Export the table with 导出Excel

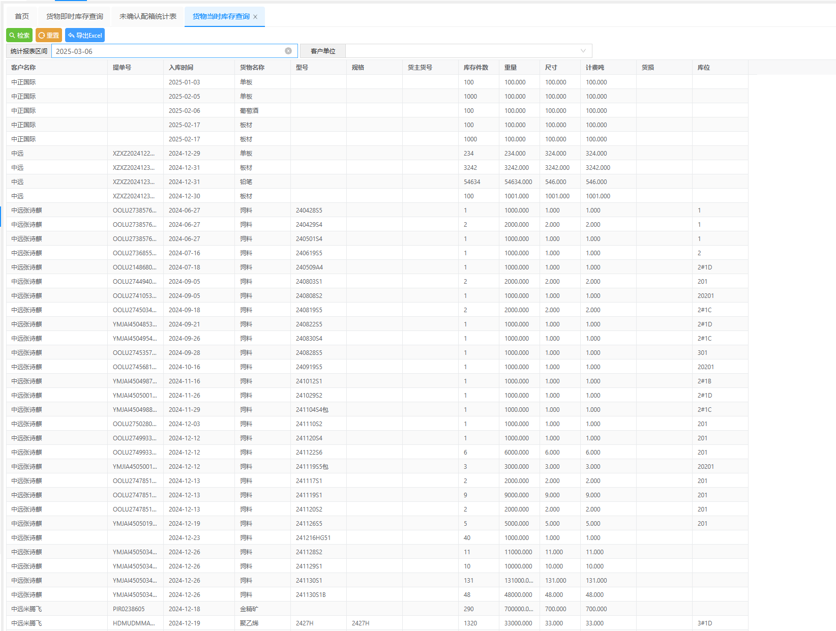click(85, 36)
